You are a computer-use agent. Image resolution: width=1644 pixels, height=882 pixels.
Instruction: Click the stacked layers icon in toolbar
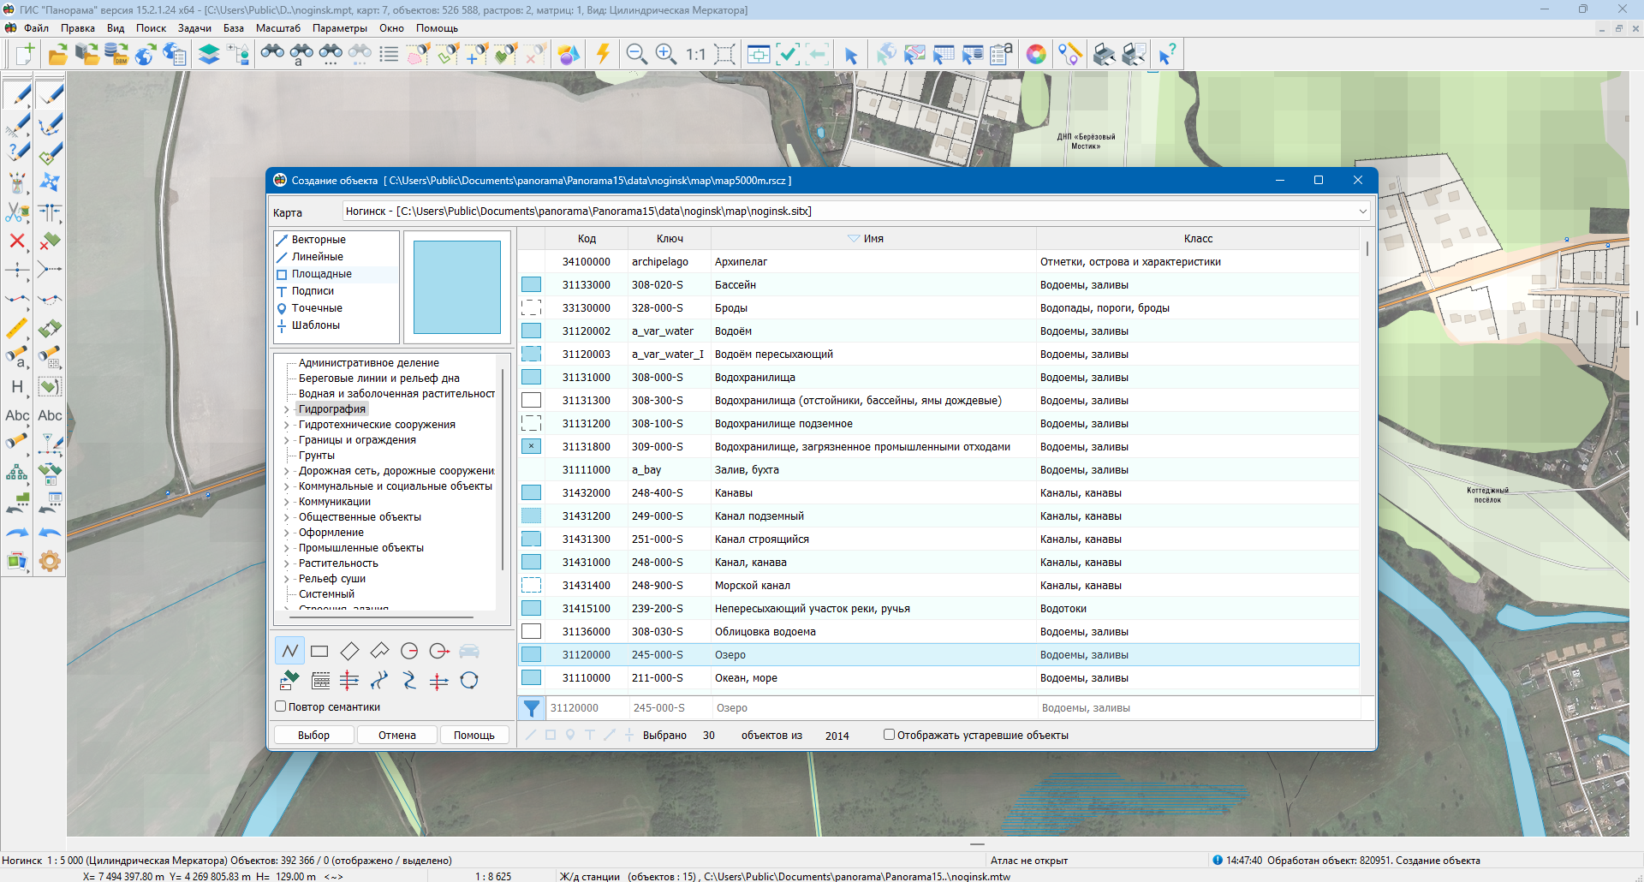click(209, 54)
